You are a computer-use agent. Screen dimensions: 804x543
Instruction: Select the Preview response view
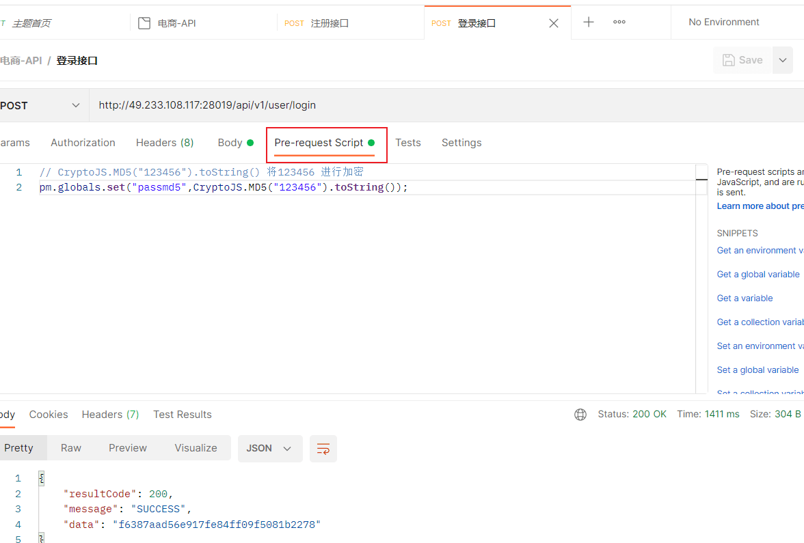click(x=128, y=448)
